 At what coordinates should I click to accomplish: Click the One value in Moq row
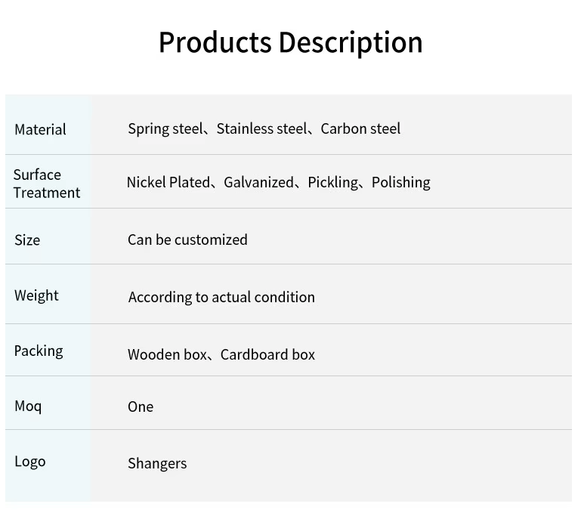pos(141,406)
